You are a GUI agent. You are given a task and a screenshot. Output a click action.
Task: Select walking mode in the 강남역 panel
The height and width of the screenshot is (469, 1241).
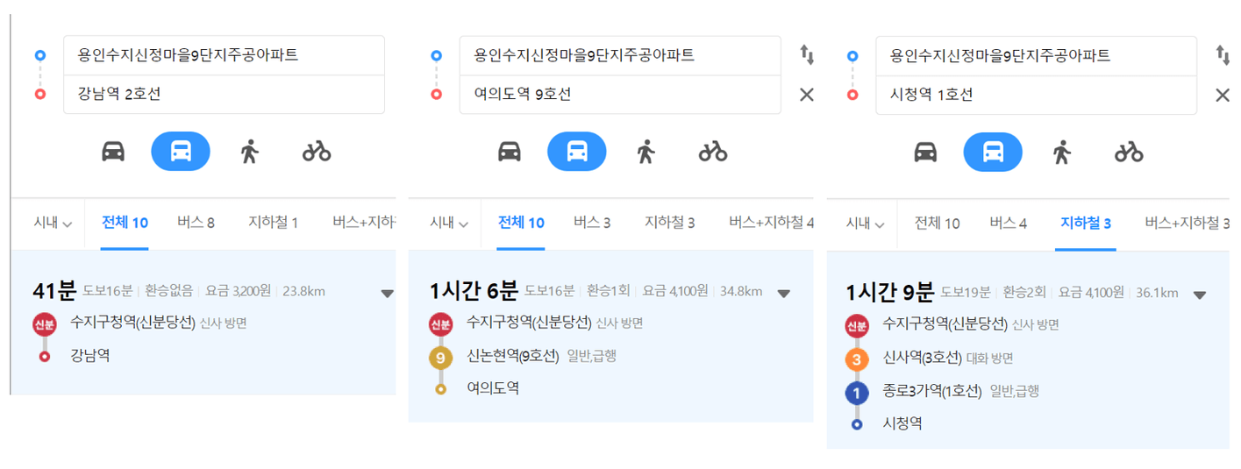tap(250, 152)
